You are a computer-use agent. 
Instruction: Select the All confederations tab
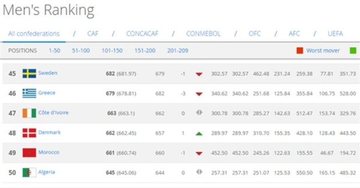pos(34,34)
